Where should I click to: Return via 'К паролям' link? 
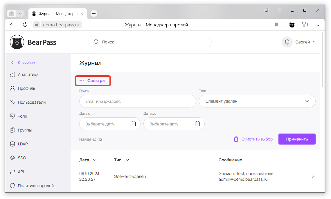(x=26, y=63)
